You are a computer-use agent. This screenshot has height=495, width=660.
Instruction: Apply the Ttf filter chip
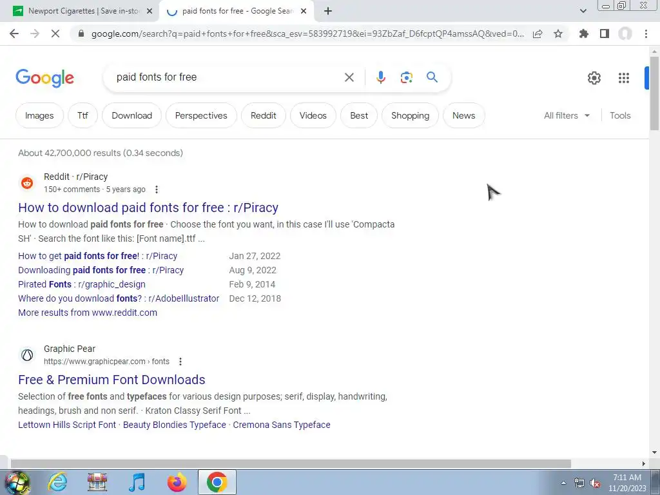(x=82, y=115)
